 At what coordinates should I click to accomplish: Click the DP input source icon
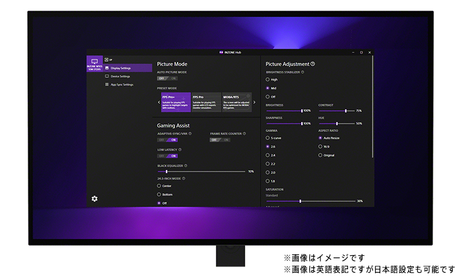(x=108, y=59)
